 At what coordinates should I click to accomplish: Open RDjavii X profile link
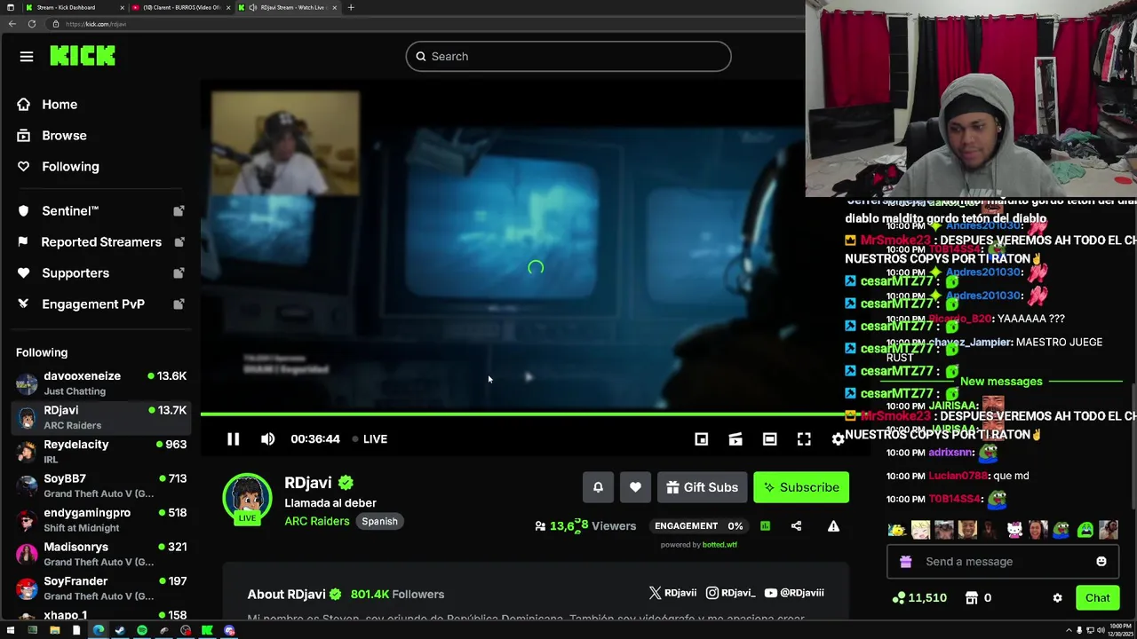(672, 593)
